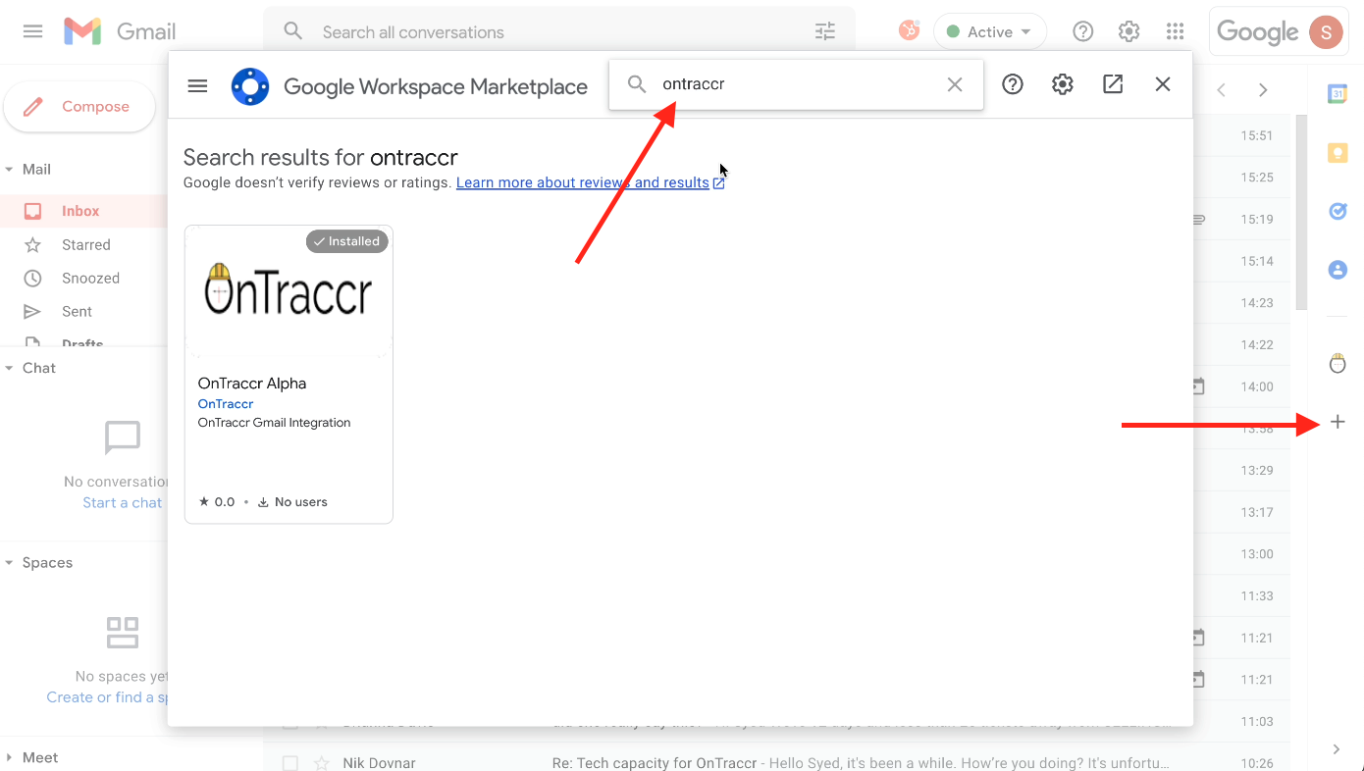Focus the 'Search all conversations' field
This screenshot has width=1364, height=771.
tap(559, 31)
